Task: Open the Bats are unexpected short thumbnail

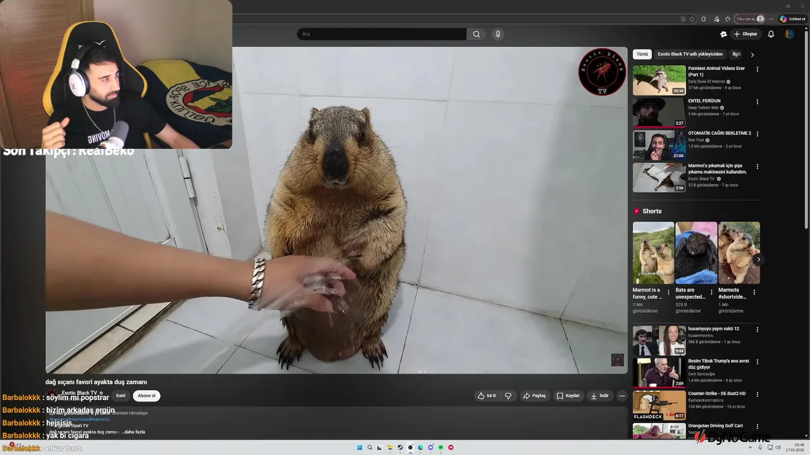Action: click(696, 253)
